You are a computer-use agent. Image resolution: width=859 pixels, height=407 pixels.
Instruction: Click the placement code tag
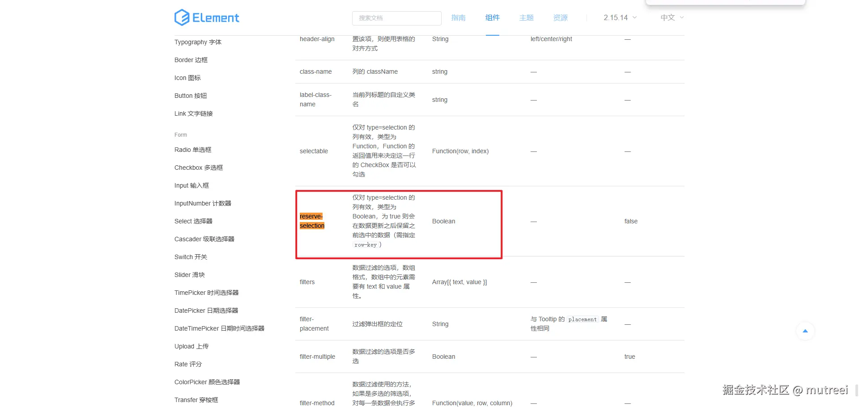tap(582, 319)
